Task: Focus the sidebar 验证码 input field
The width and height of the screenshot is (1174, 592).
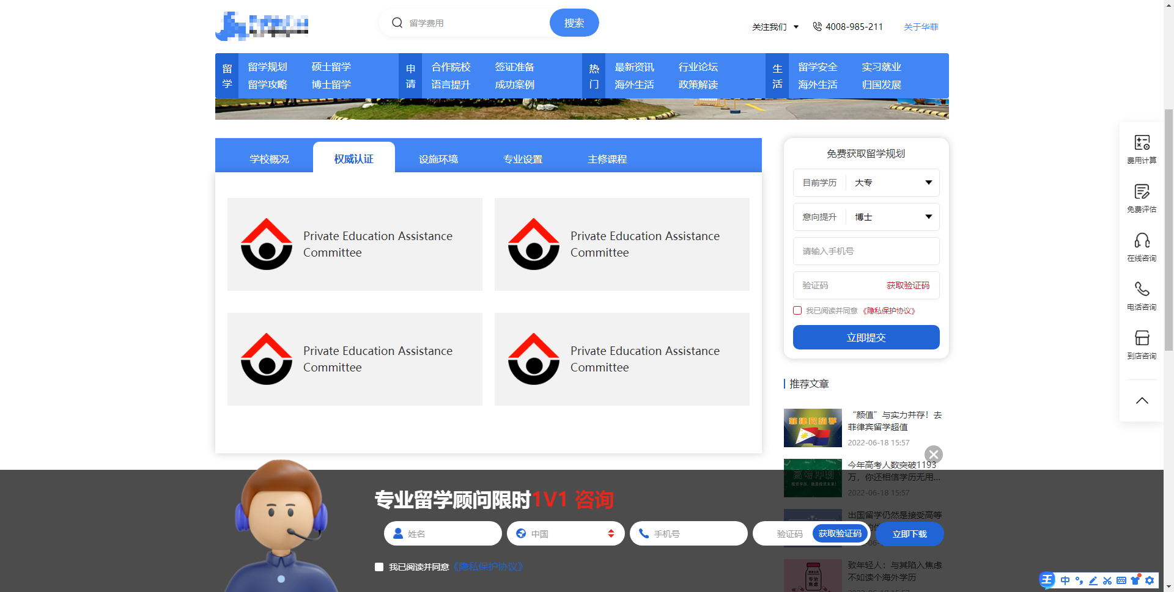Action: point(838,285)
